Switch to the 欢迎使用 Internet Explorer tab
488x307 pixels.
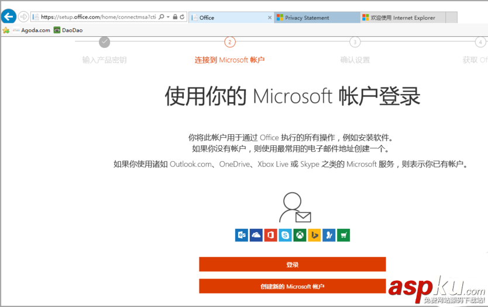pos(403,18)
